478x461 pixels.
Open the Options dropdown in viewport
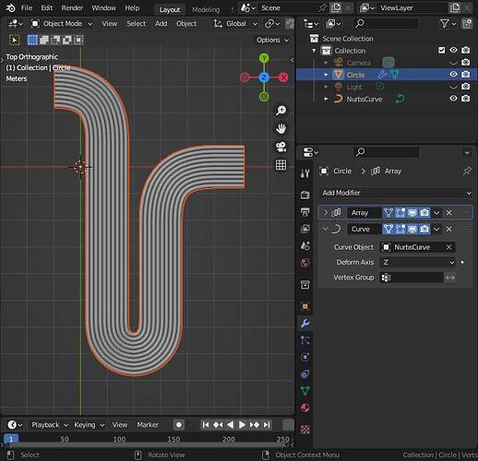[x=272, y=41]
